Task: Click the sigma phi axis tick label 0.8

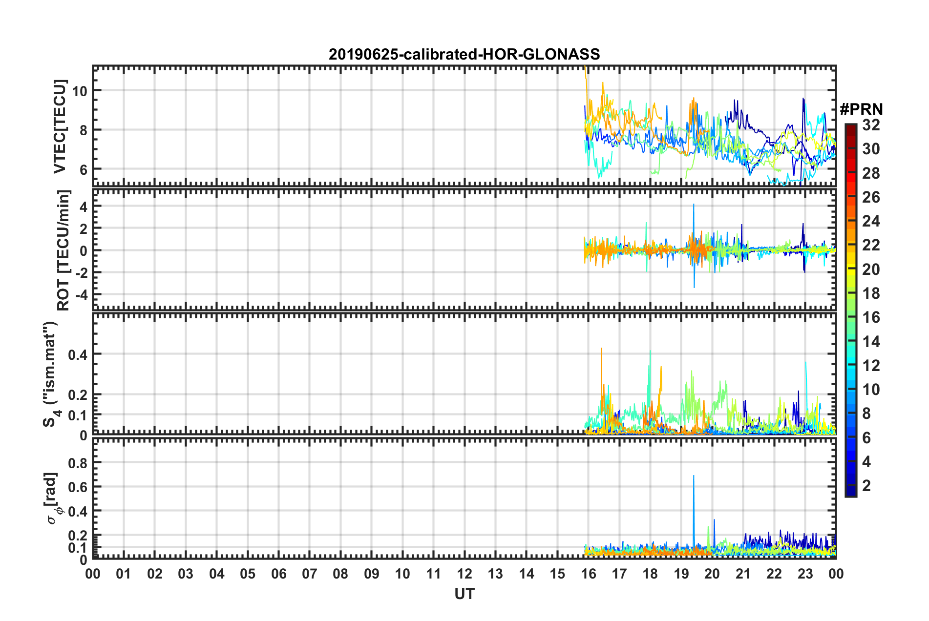Action: (78, 463)
